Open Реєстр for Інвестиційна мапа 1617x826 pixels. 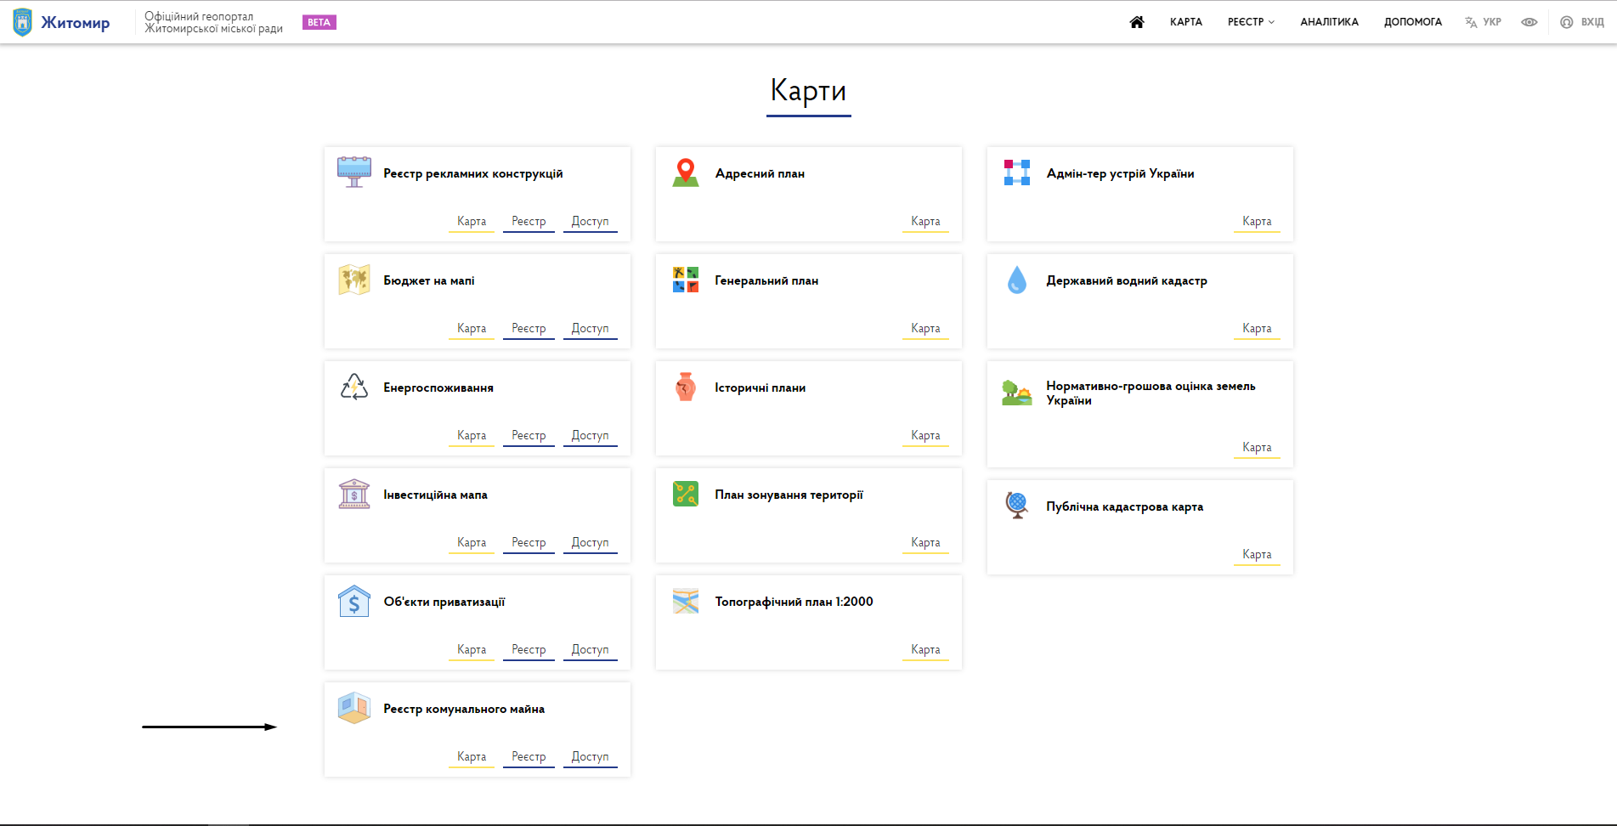pos(529,543)
